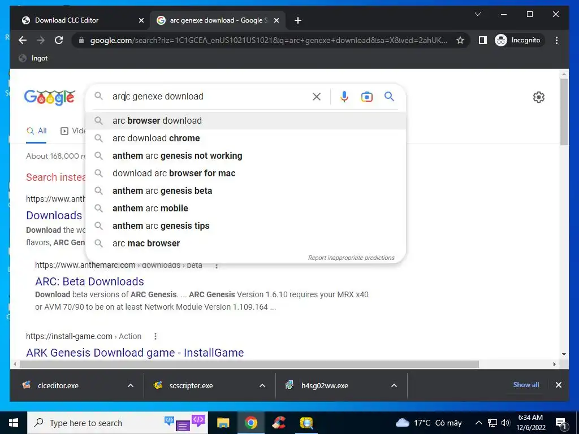Open File Explorer from the taskbar

tap(223, 423)
